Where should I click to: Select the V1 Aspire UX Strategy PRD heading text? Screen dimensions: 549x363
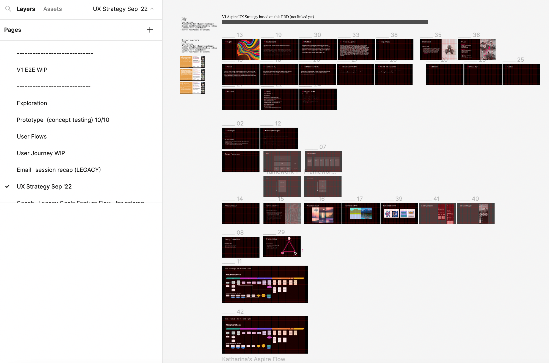point(268,17)
